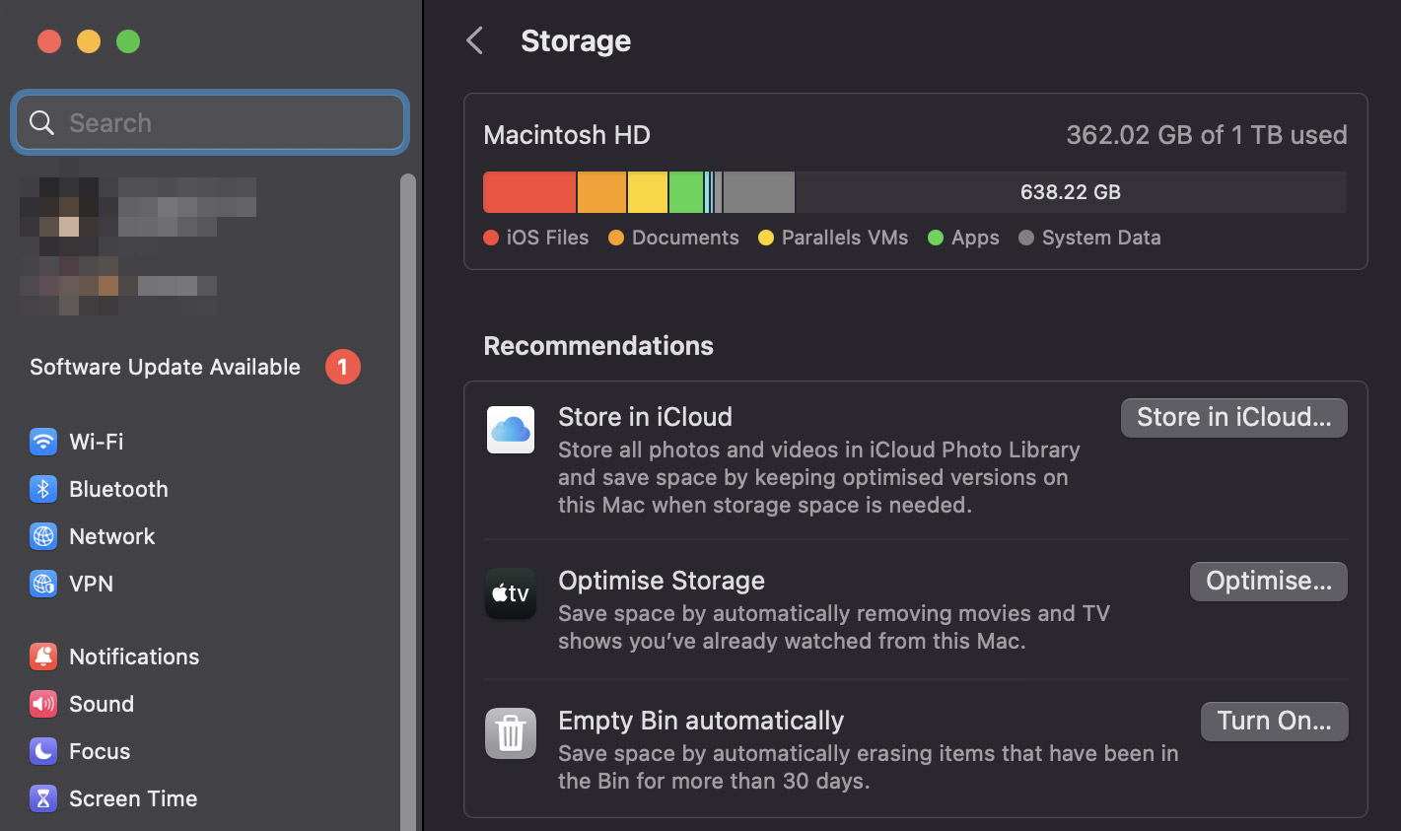Click into the Search field
1401x831 pixels.
point(210,123)
